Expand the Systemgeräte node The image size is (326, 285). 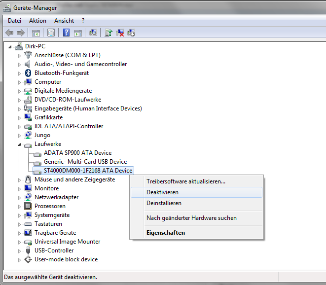[19, 215]
